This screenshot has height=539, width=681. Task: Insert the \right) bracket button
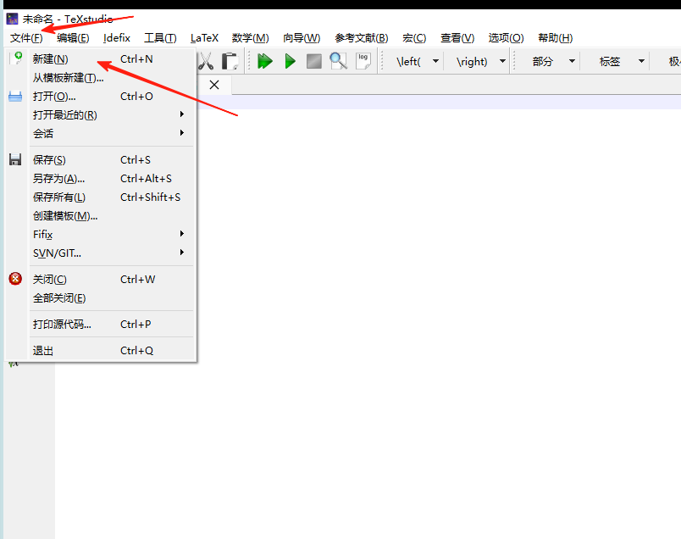click(x=472, y=62)
